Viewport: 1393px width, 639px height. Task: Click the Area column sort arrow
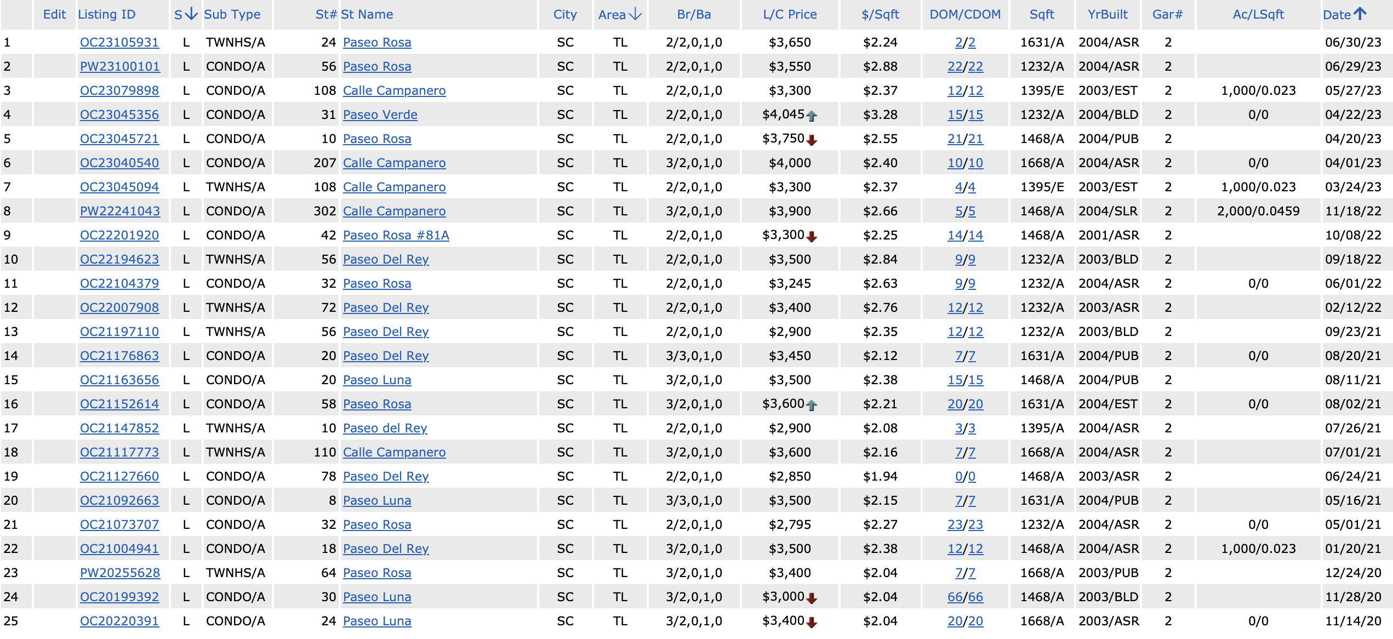click(635, 14)
